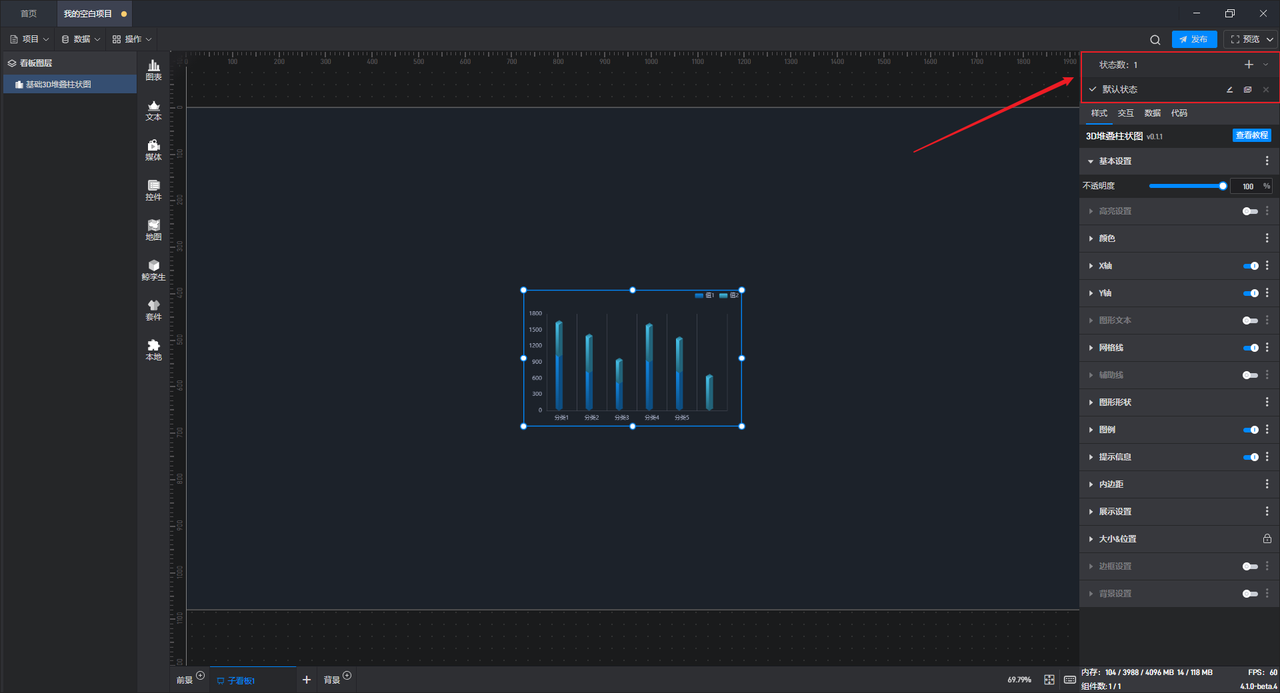Disable the 提示信息 toggle
The width and height of the screenshot is (1280, 693).
click(1251, 457)
